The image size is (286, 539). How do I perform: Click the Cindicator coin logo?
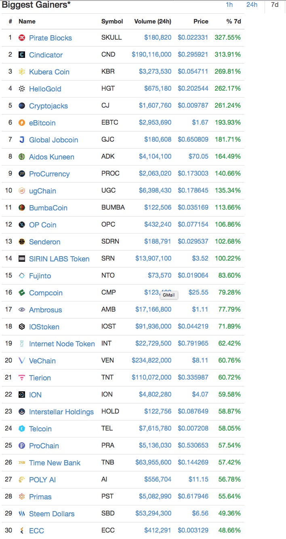pyautogui.click(x=22, y=55)
